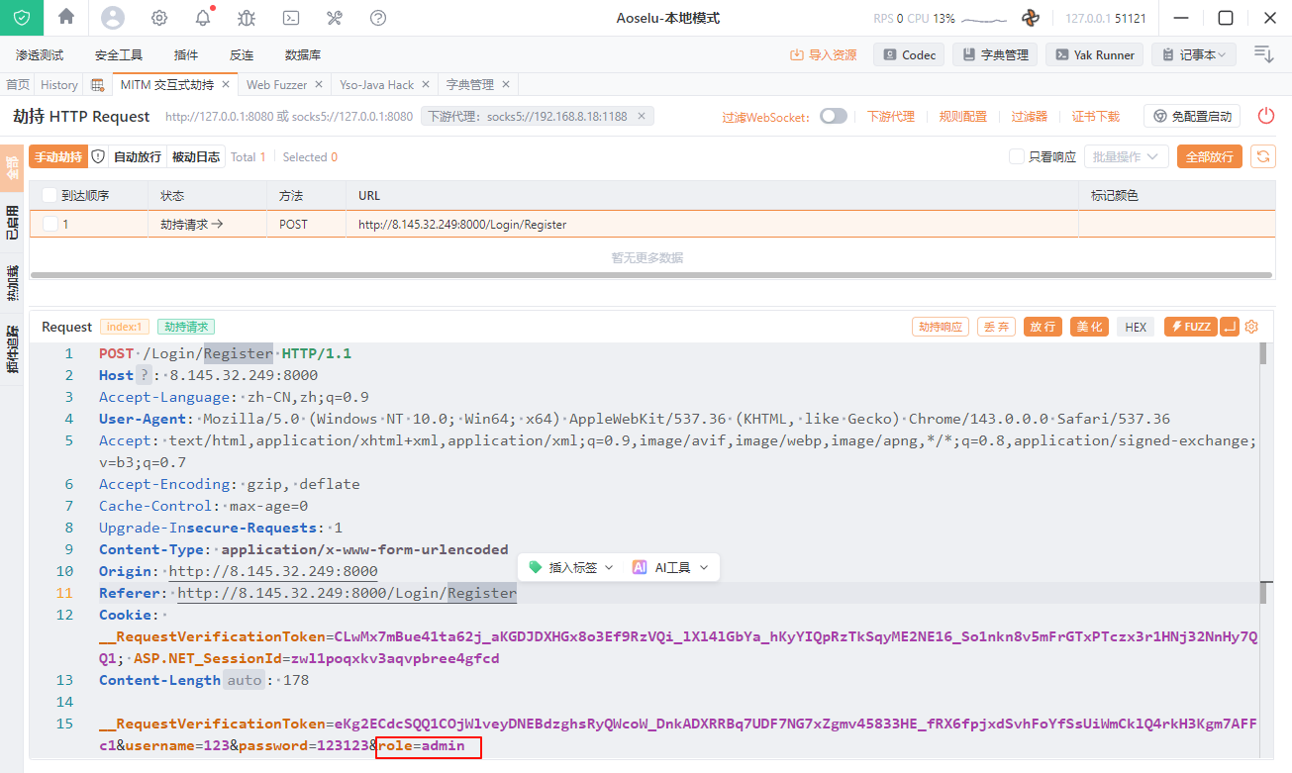Click the line-wrap icon next to FUZZ
This screenshot has height=773, width=1292.
point(1230,327)
